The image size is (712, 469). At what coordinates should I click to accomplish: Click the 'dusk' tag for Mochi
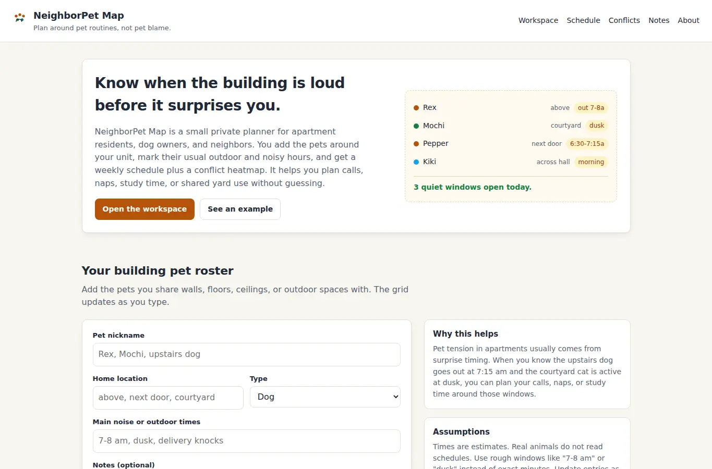pos(597,126)
